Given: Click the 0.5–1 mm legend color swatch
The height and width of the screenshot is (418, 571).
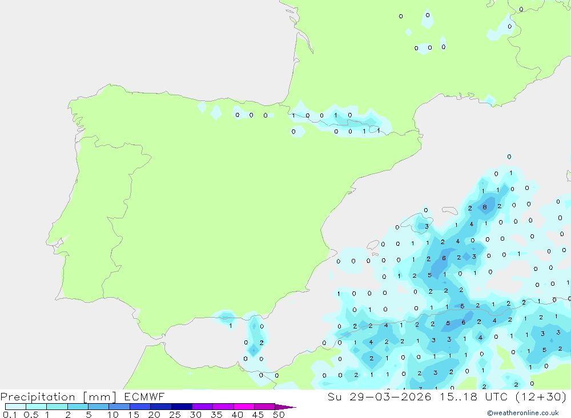Looking at the screenshot, I should click(36, 407).
